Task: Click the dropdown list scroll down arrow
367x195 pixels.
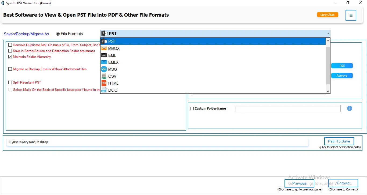Action: coord(328,91)
